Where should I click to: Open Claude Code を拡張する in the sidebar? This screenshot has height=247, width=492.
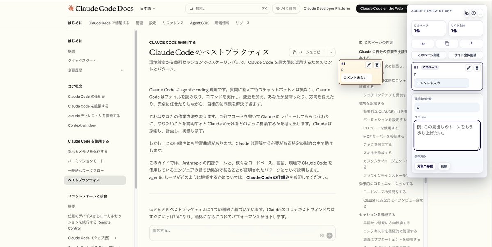[x=88, y=106]
